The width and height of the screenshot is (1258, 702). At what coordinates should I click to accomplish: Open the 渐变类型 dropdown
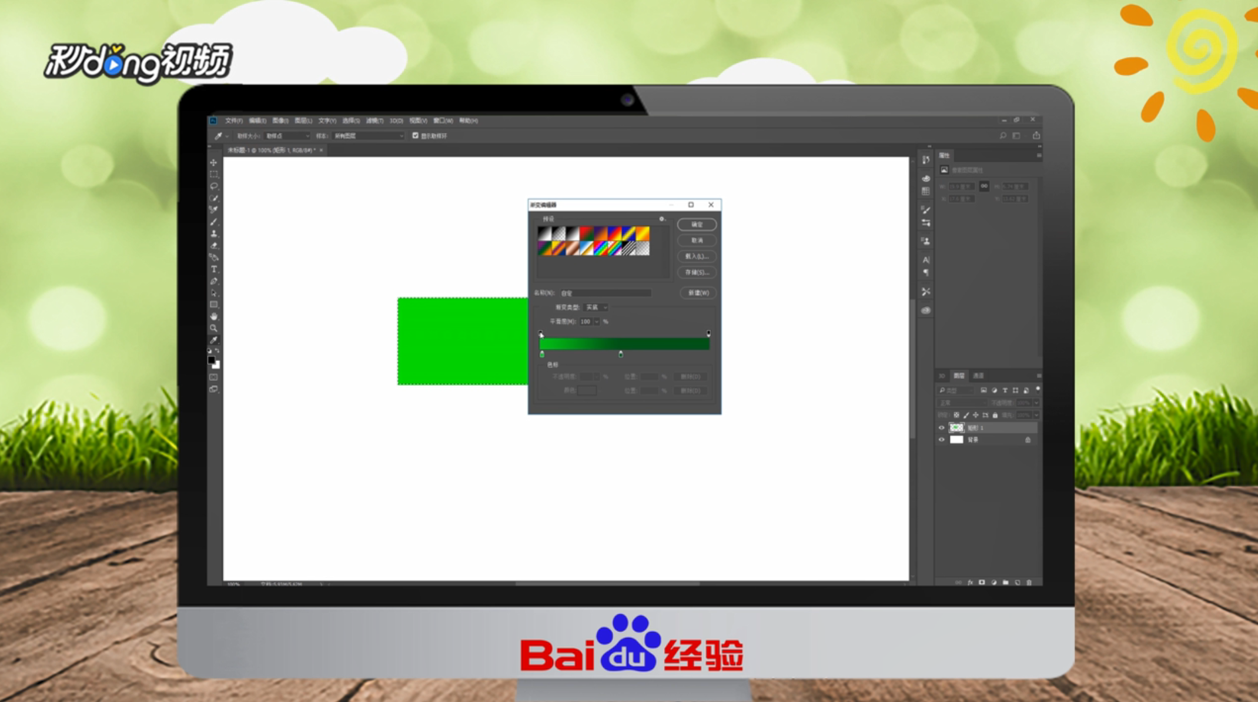(596, 307)
